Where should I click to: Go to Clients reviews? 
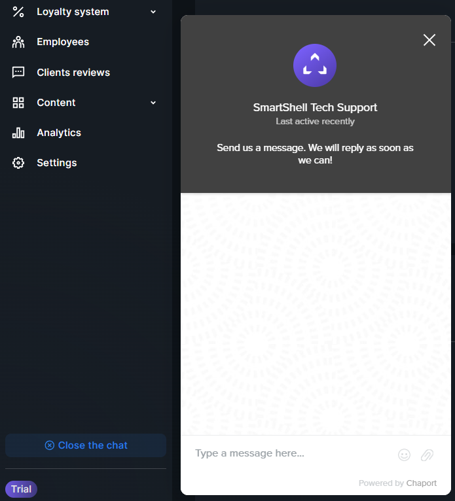click(73, 72)
